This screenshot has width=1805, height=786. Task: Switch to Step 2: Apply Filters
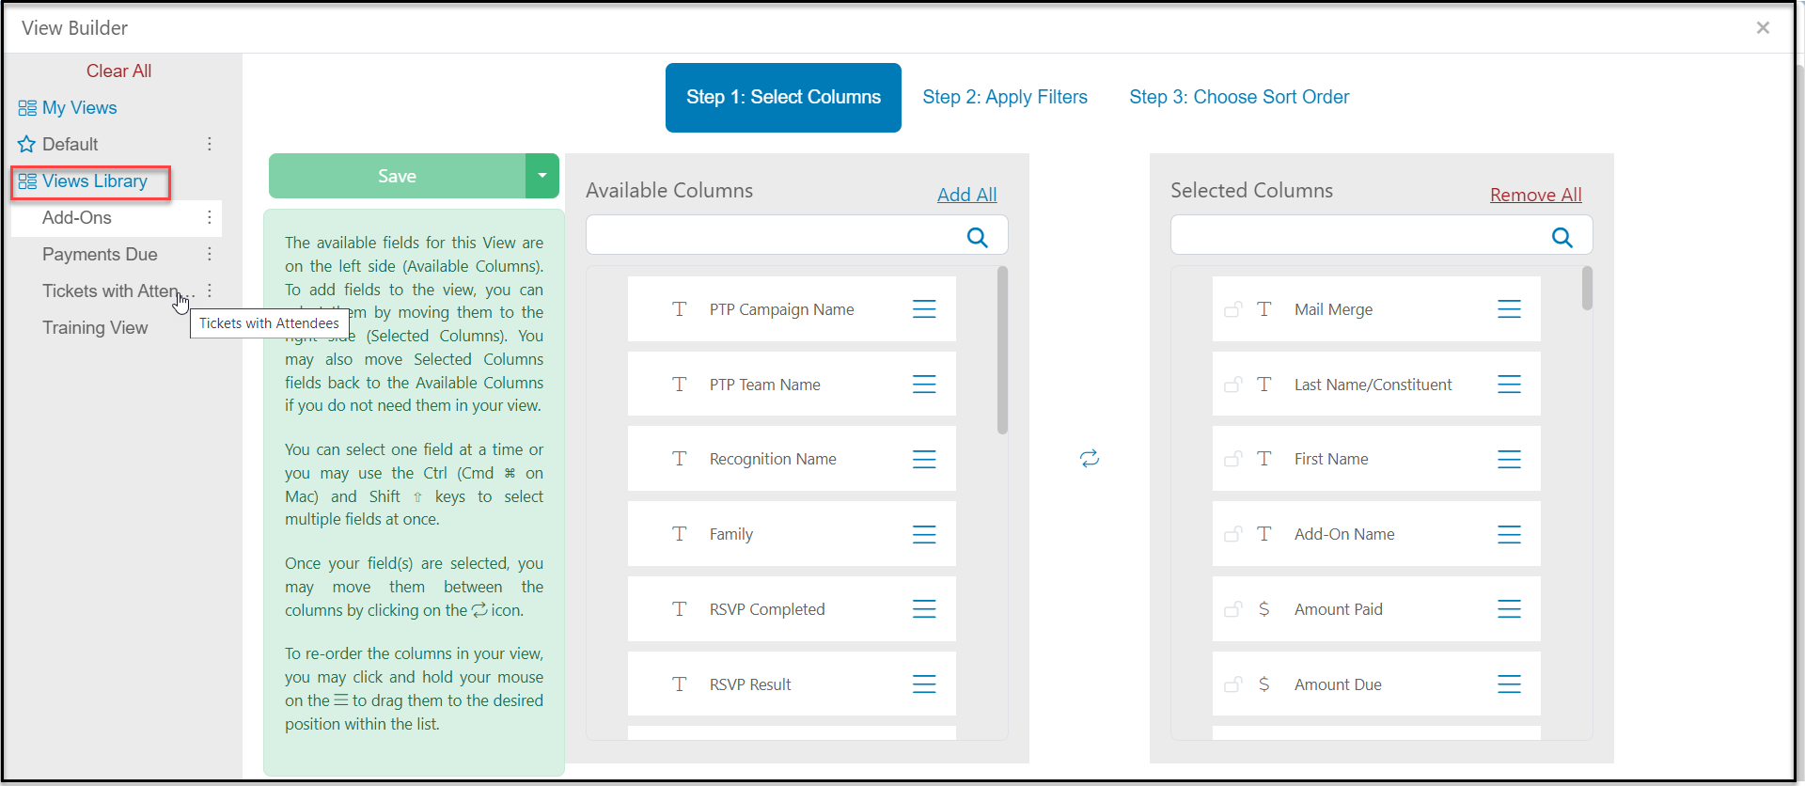click(x=1005, y=97)
